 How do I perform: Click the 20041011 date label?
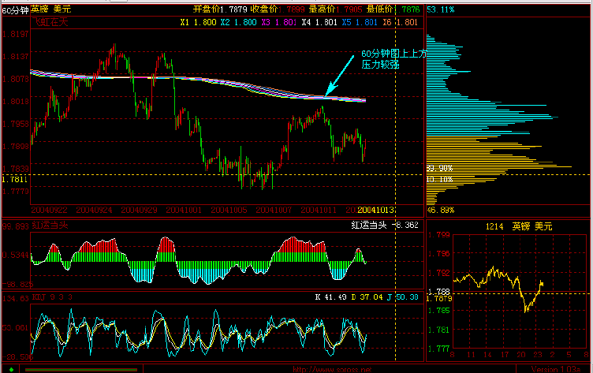[319, 210]
